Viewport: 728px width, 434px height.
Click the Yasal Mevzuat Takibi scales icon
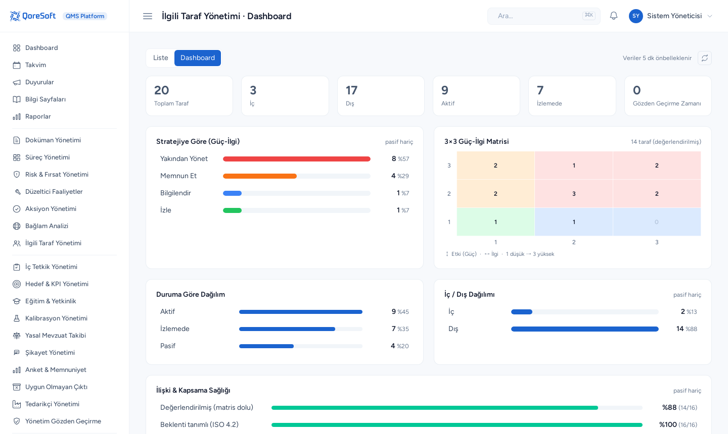pyautogui.click(x=17, y=336)
